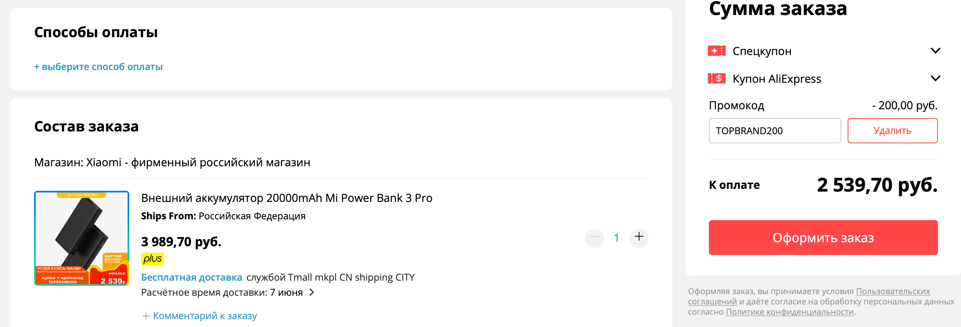The height and width of the screenshot is (327, 961).
Task: Open product title Mi Power Bank 3 Pro
Action: click(x=287, y=198)
